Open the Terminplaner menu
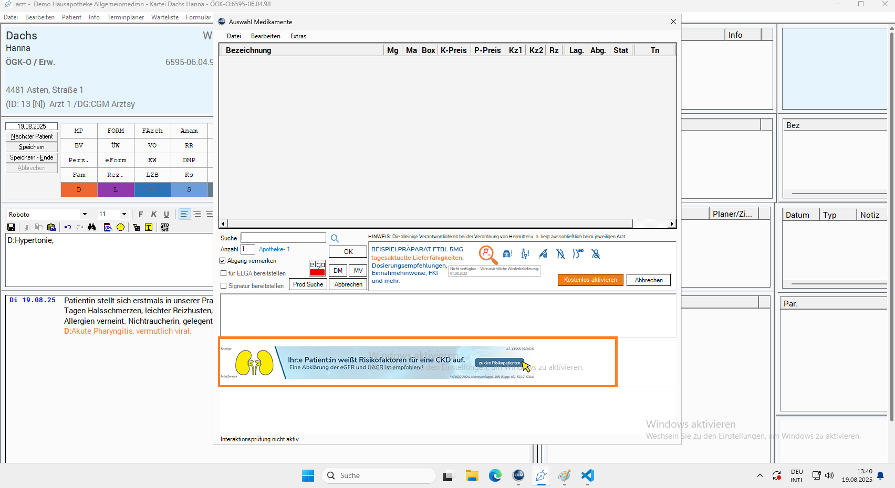895x488 pixels. 126,17
